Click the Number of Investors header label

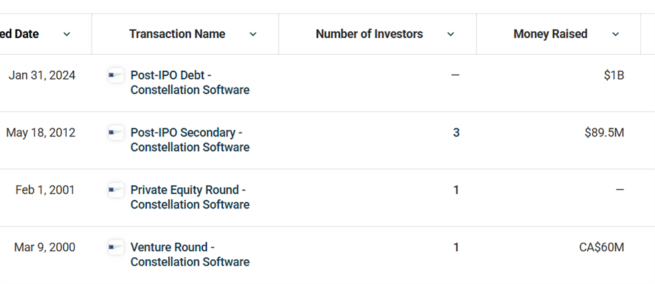point(369,34)
